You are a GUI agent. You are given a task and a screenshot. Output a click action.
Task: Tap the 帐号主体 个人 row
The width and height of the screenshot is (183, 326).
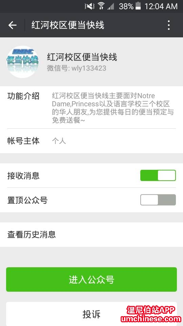[x=91, y=141]
